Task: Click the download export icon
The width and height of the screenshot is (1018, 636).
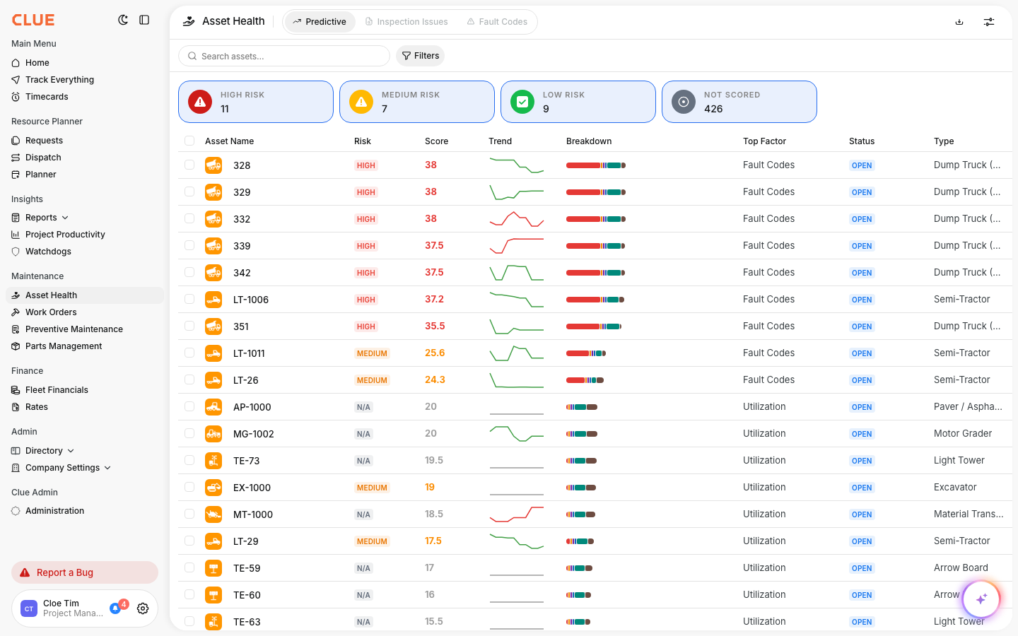Action: (x=959, y=22)
